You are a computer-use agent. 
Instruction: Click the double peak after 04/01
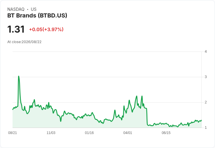click(x=139, y=96)
